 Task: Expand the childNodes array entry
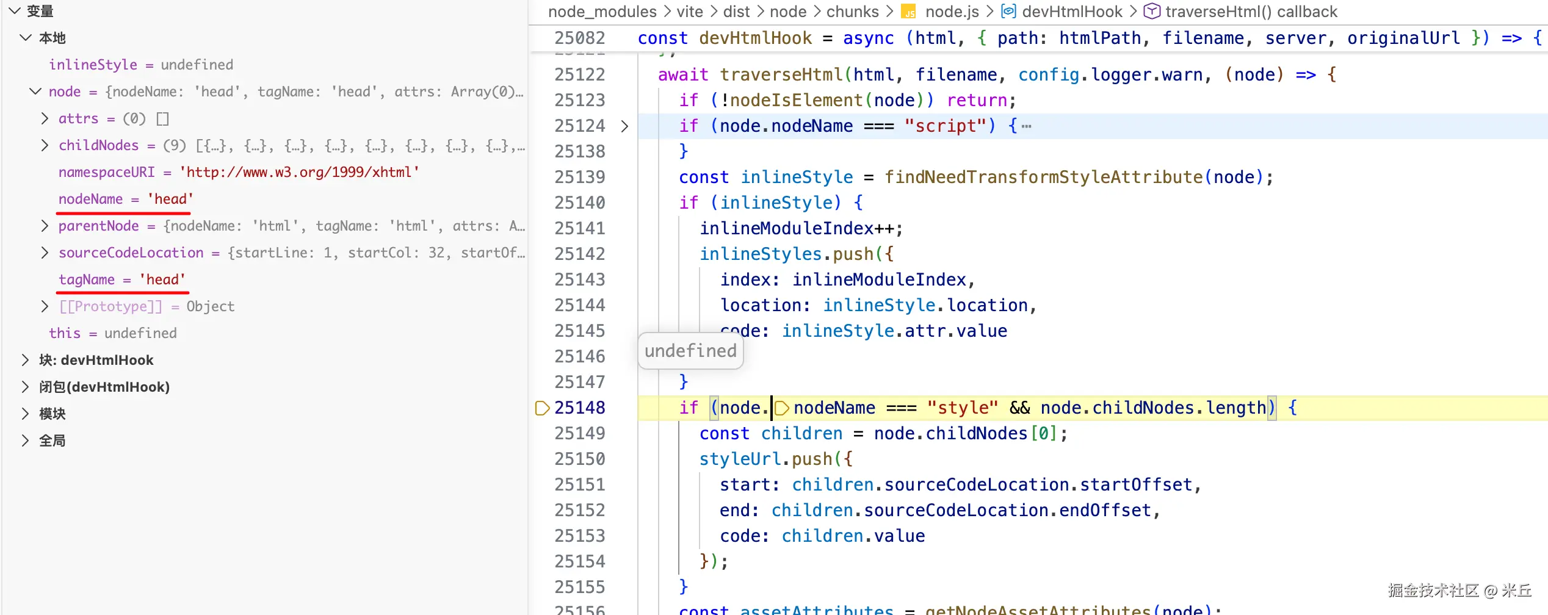pyautogui.click(x=45, y=145)
